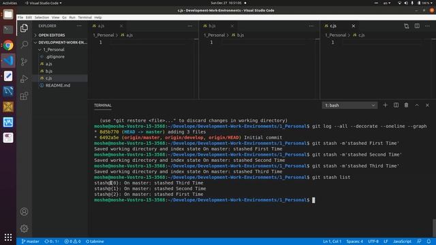This screenshot has height=245, width=436.
Task: Close the terminal panel
Action: pos(427,105)
